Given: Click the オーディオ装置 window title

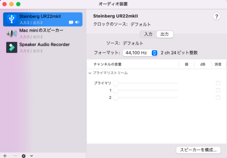Looking at the screenshot, I should [113, 4].
